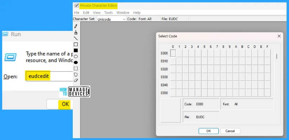Select the Freeform Selection tool
This screenshot has height=140, width=289.
(x=76, y=75)
